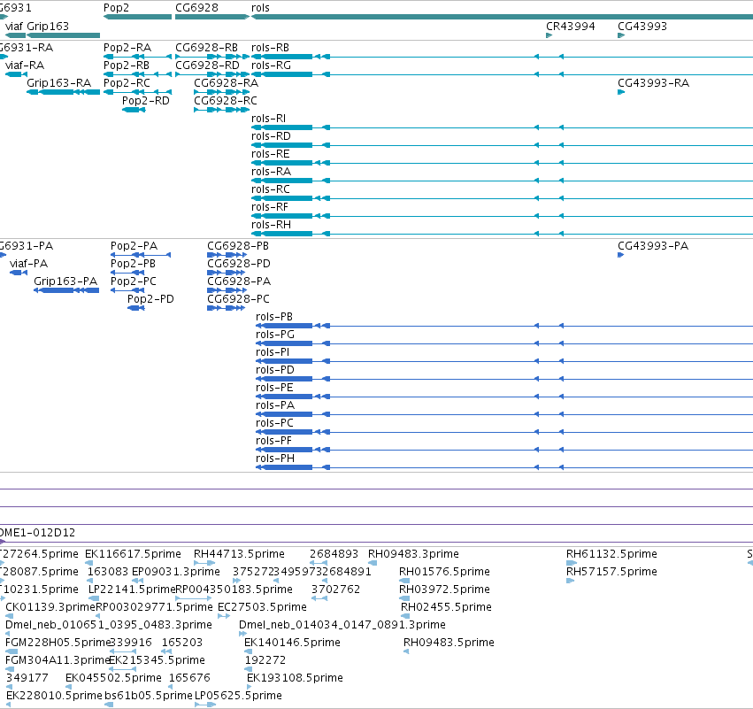Image resolution: width=753 pixels, height=709 pixels.
Task: Select the rols-PG protein label
Action: pyautogui.click(x=275, y=335)
